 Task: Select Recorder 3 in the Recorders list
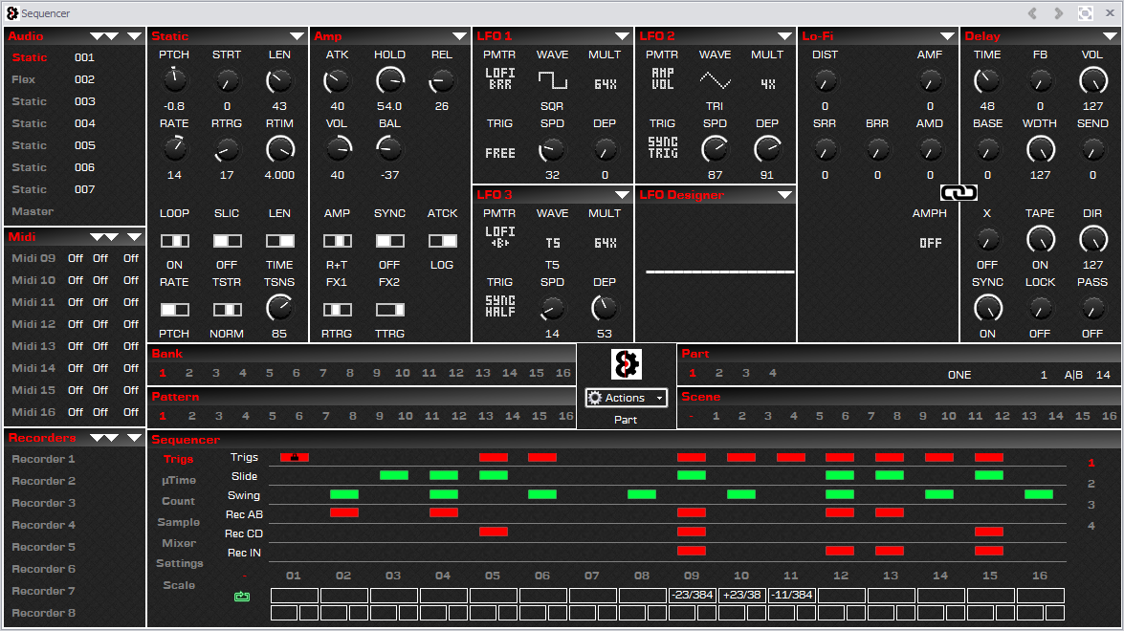(x=43, y=503)
